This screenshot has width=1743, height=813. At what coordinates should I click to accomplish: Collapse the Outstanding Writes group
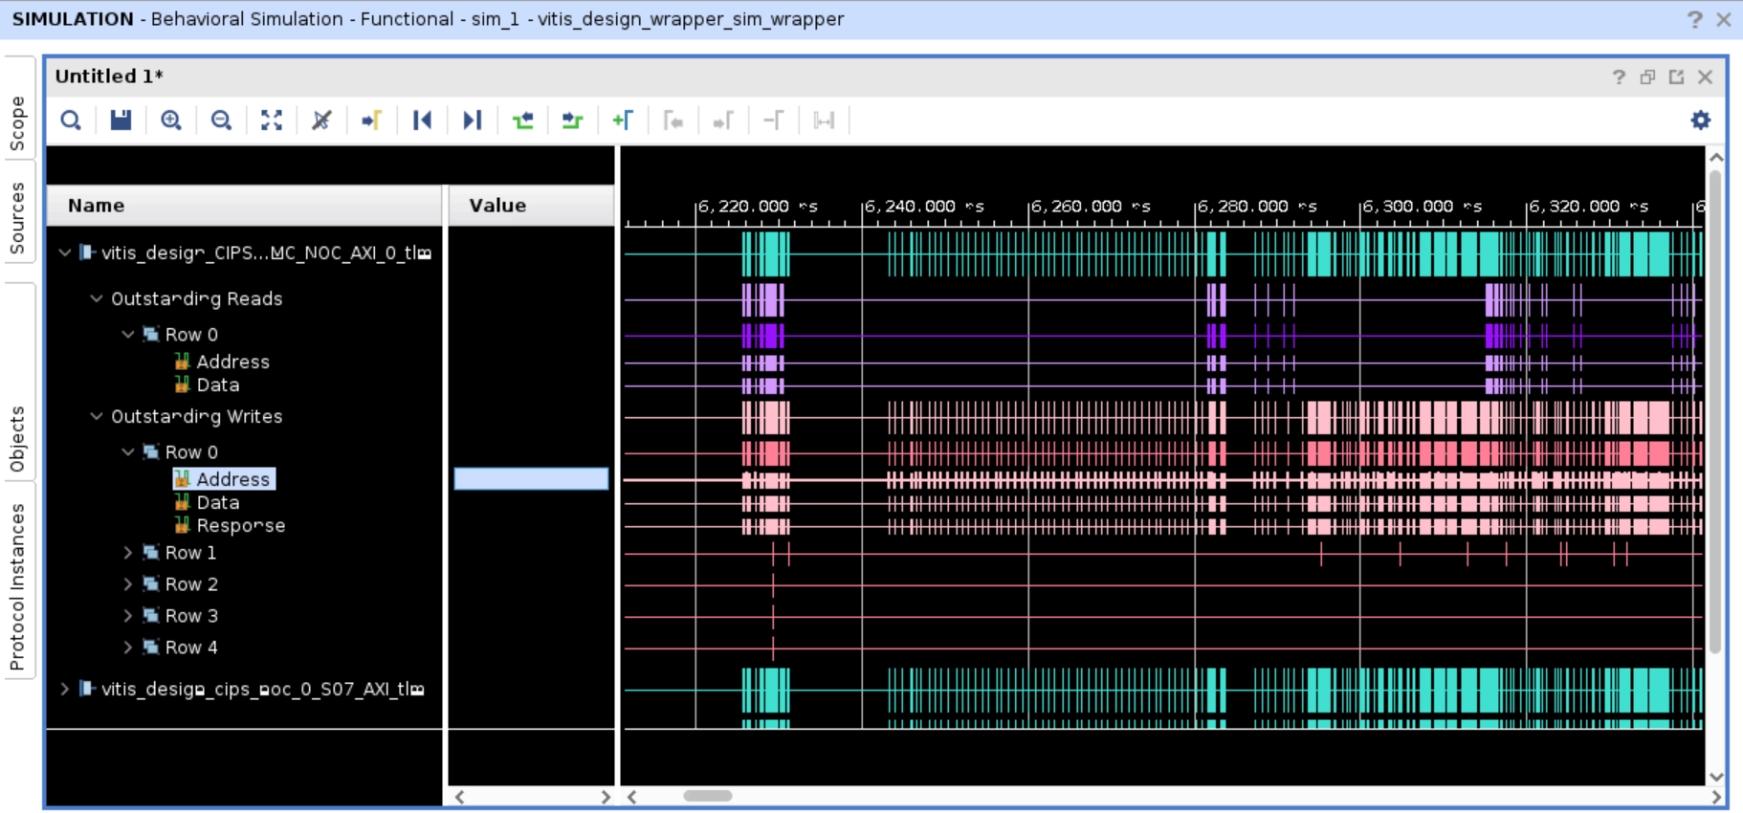97,416
